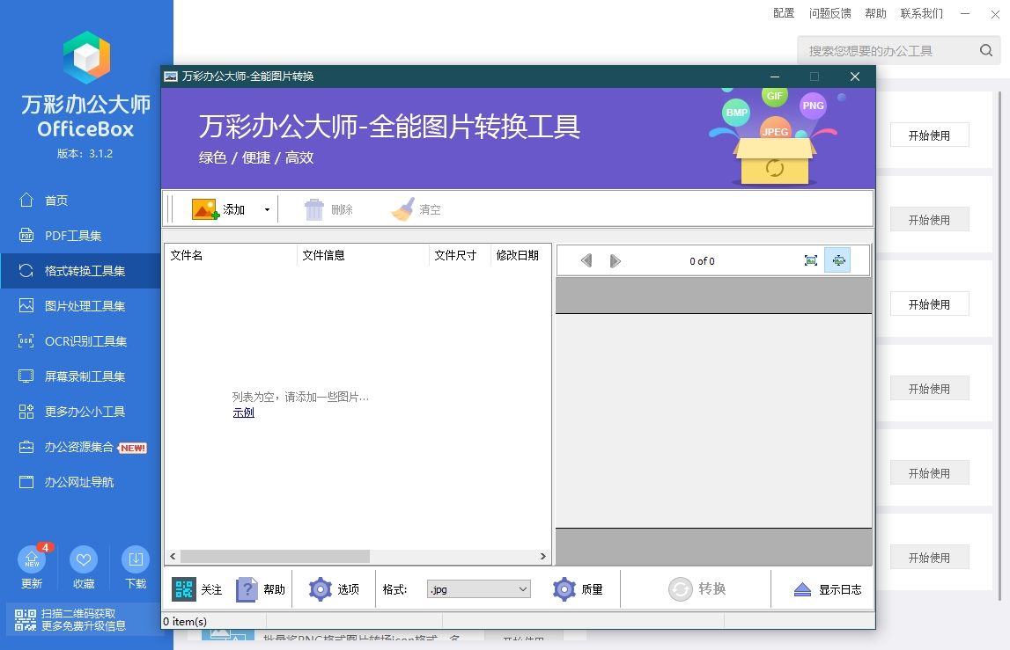This screenshot has height=650, width=1010.
Task: Go to the previous image arrow
Action: pos(586,261)
